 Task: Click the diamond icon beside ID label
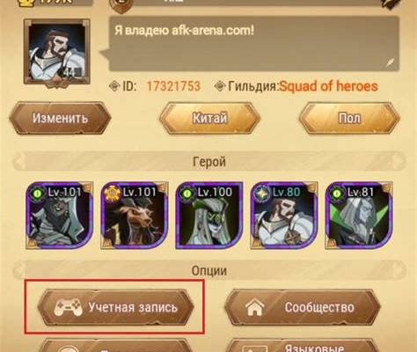point(114,86)
